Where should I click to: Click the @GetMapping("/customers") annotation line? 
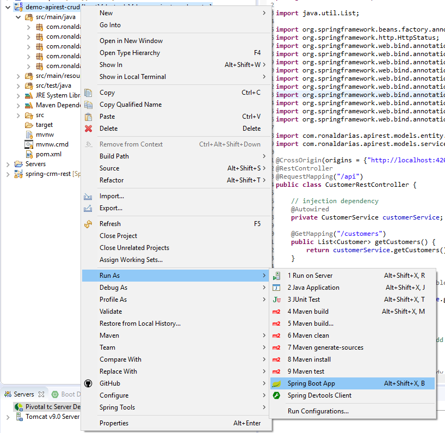tap(338, 234)
